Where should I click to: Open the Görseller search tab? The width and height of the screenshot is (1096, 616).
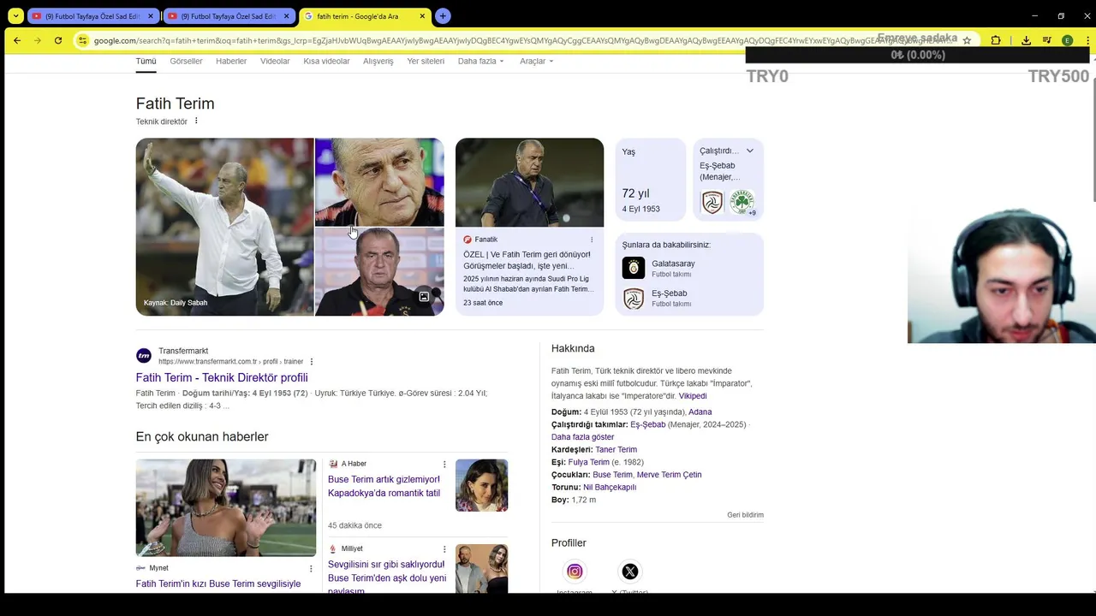[x=186, y=62]
